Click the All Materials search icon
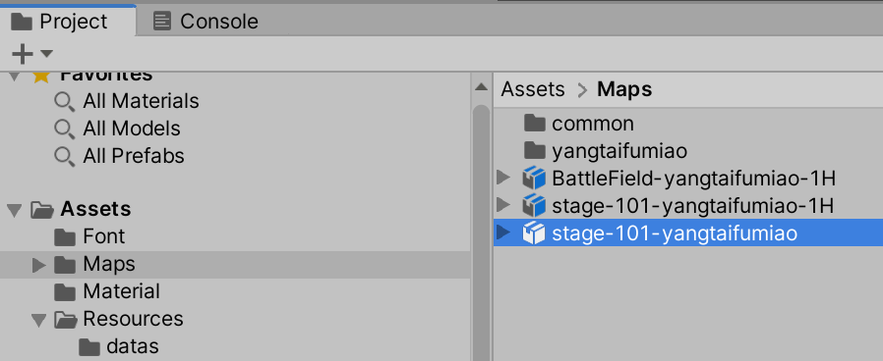The height and width of the screenshot is (361, 883). tap(64, 102)
